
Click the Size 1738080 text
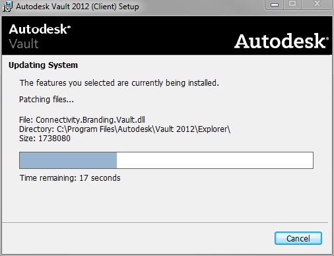click(45, 139)
